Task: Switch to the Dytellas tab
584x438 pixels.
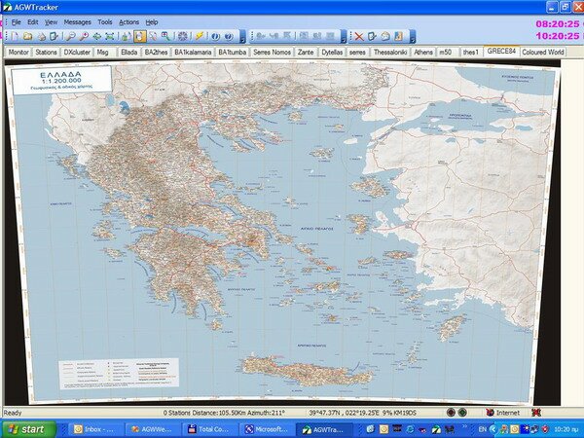Action: tap(332, 53)
